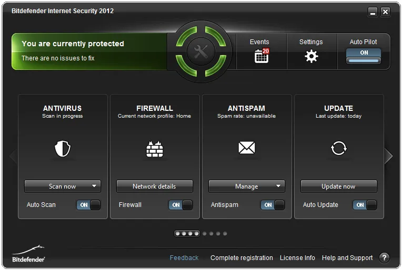Click the question mark help icon
This screenshot has width=402, height=270.
tap(384, 257)
